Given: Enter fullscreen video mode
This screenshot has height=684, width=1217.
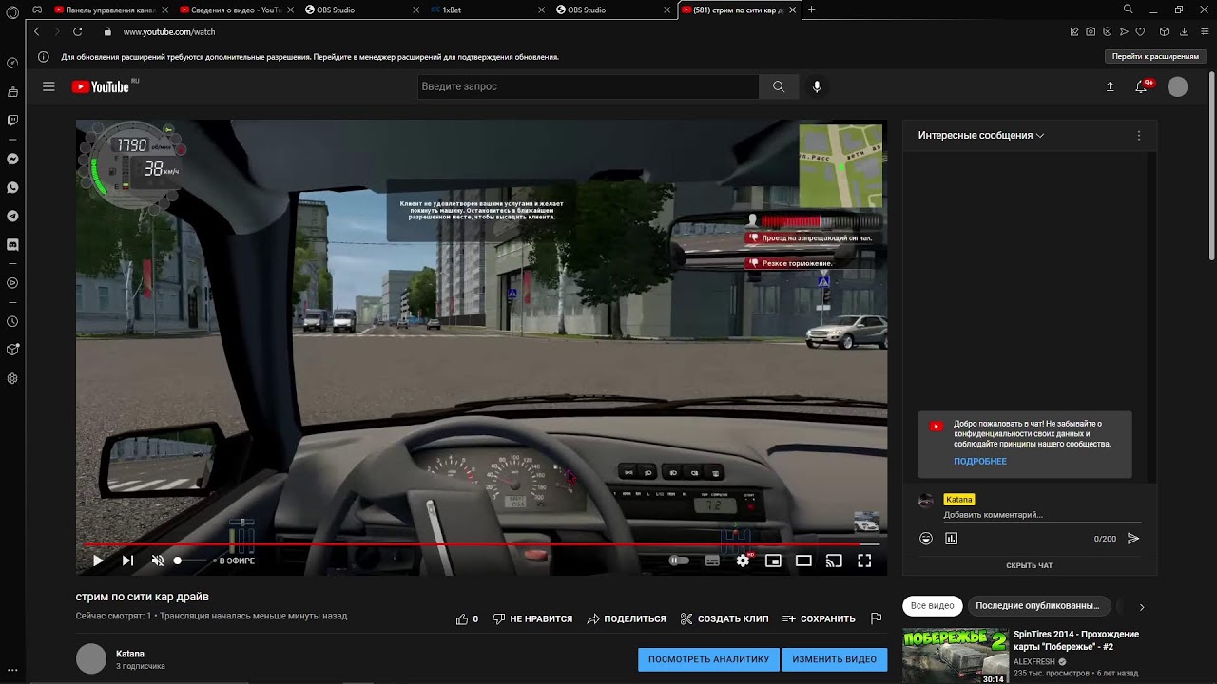Looking at the screenshot, I should click(864, 560).
